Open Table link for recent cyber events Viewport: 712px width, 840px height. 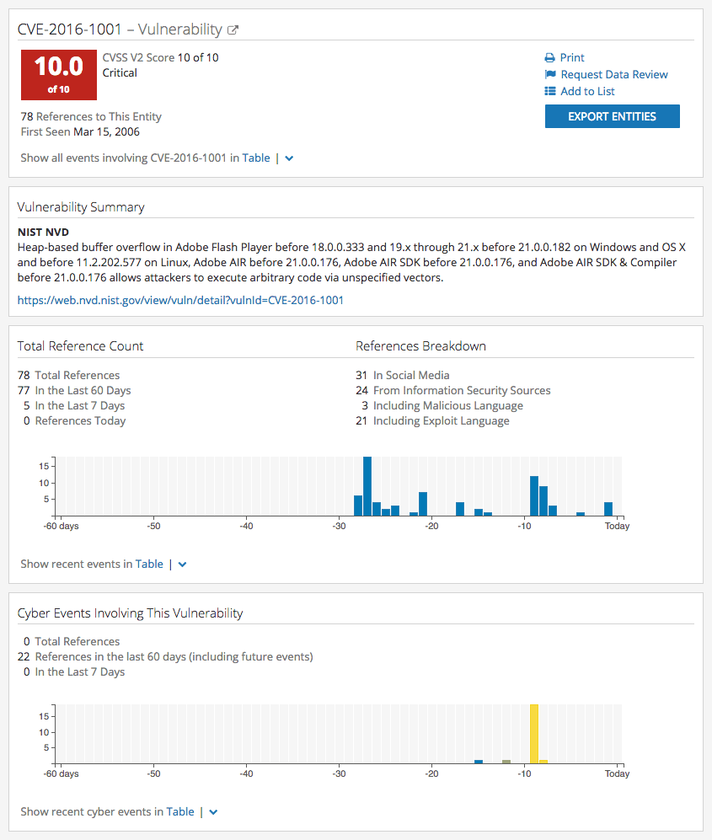tap(180, 811)
